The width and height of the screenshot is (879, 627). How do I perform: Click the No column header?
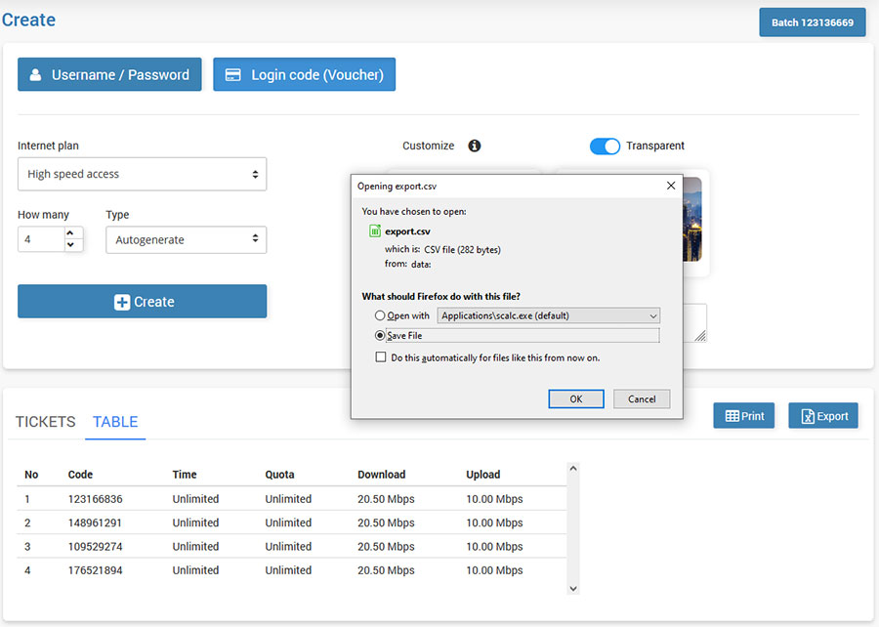[31, 475]
